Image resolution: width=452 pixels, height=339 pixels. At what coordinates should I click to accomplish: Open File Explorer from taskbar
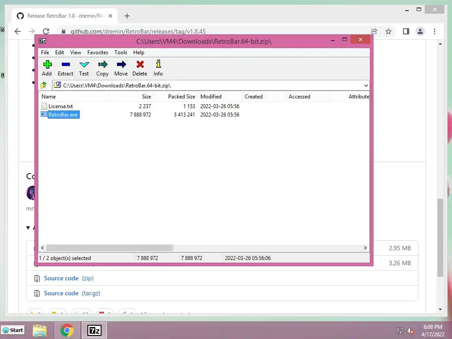tap(39, 330)
